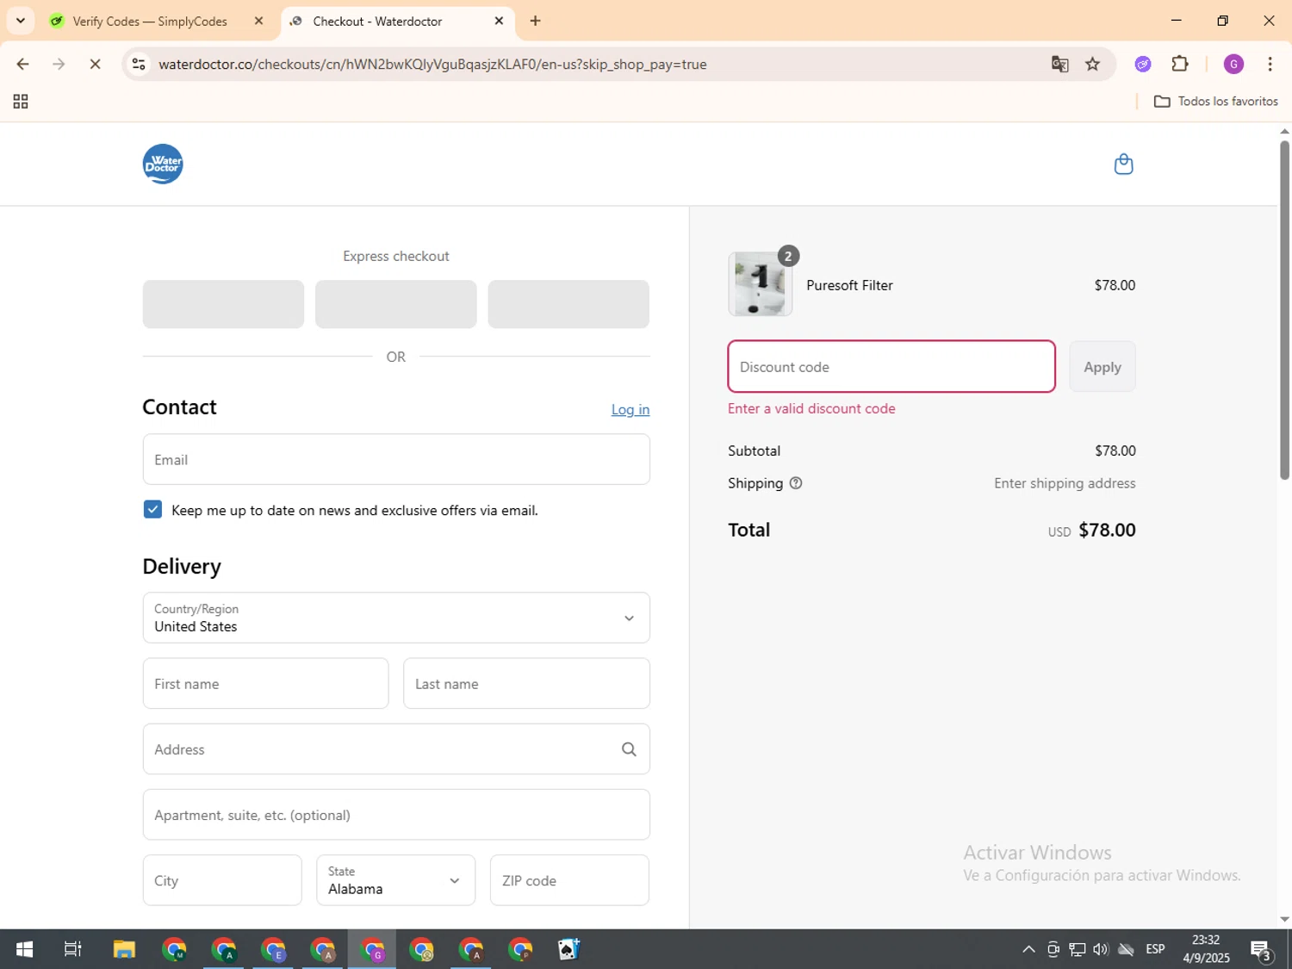This screenshot has height=969, width=1292.
Task: Open Todos los favoritos bookmarks folder
Action: tap(1215, 102)
